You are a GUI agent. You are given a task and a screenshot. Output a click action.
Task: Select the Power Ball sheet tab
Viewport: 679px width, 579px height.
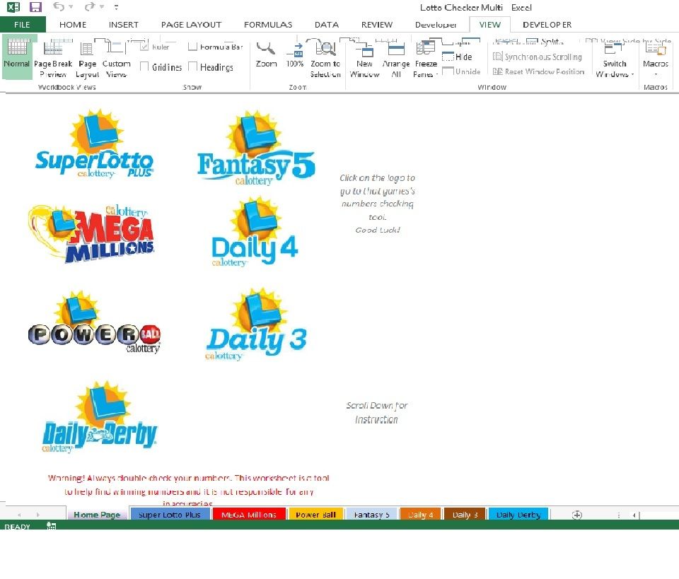[315, 515]
